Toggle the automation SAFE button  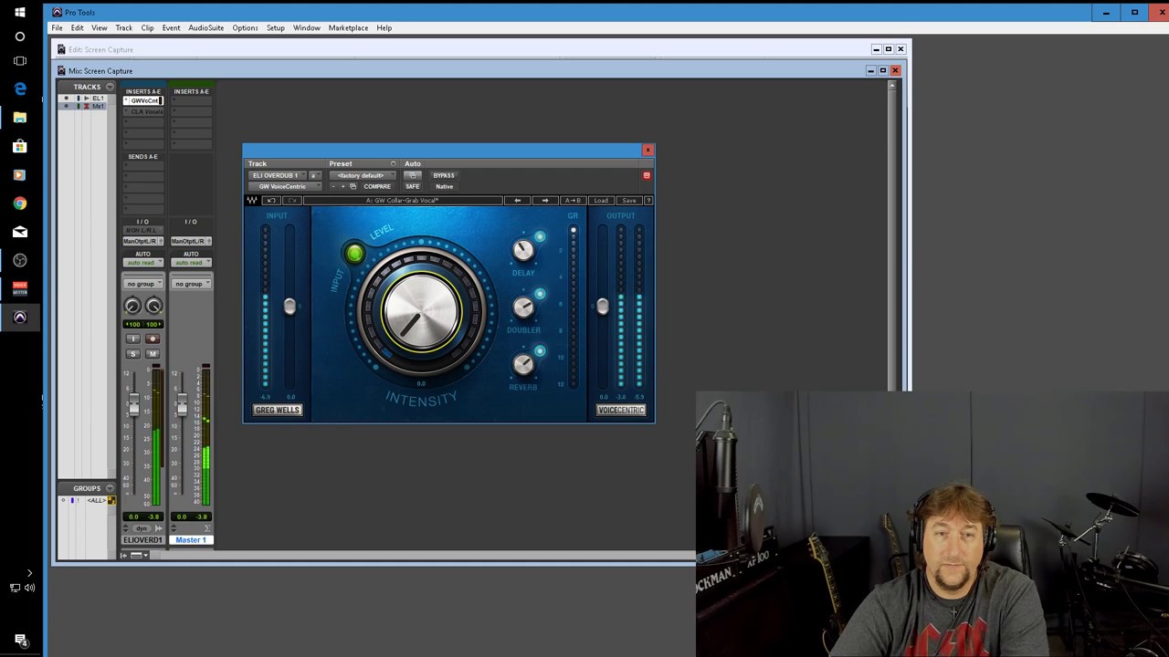click(x=413, y=186)
